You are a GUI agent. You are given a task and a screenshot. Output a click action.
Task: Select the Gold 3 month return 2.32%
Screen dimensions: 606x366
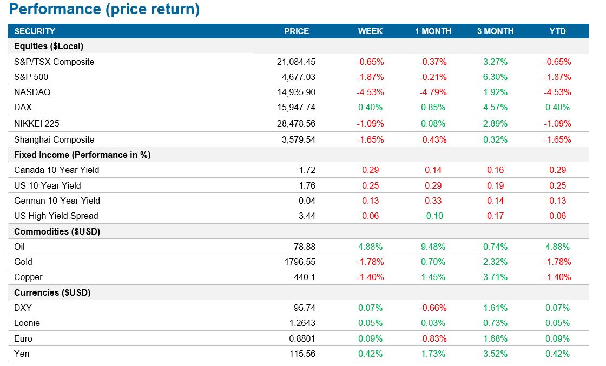coord(496,262)
